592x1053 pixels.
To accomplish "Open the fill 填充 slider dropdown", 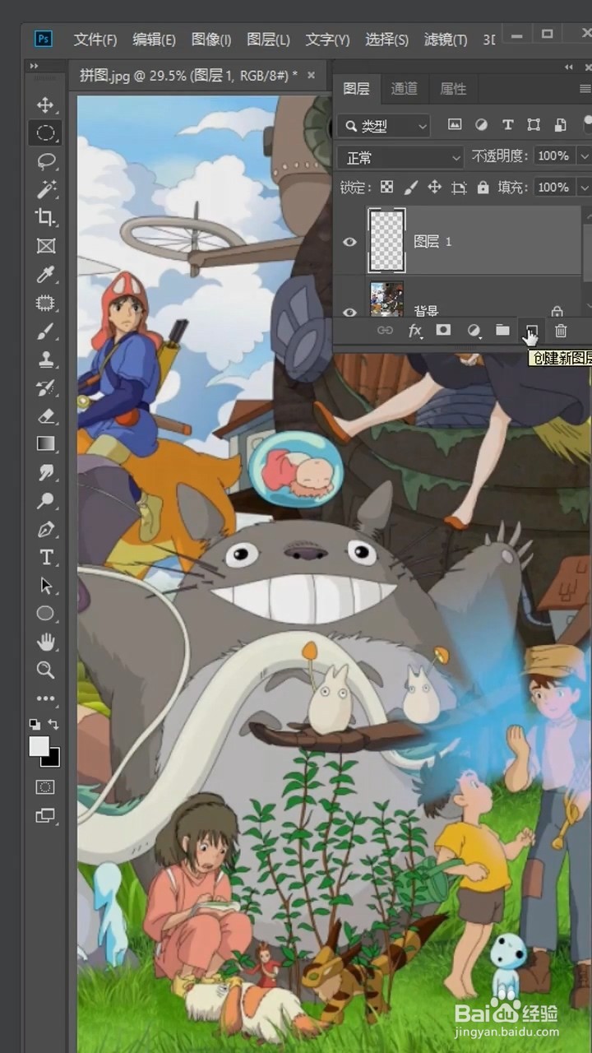I will tap(584, 188).
